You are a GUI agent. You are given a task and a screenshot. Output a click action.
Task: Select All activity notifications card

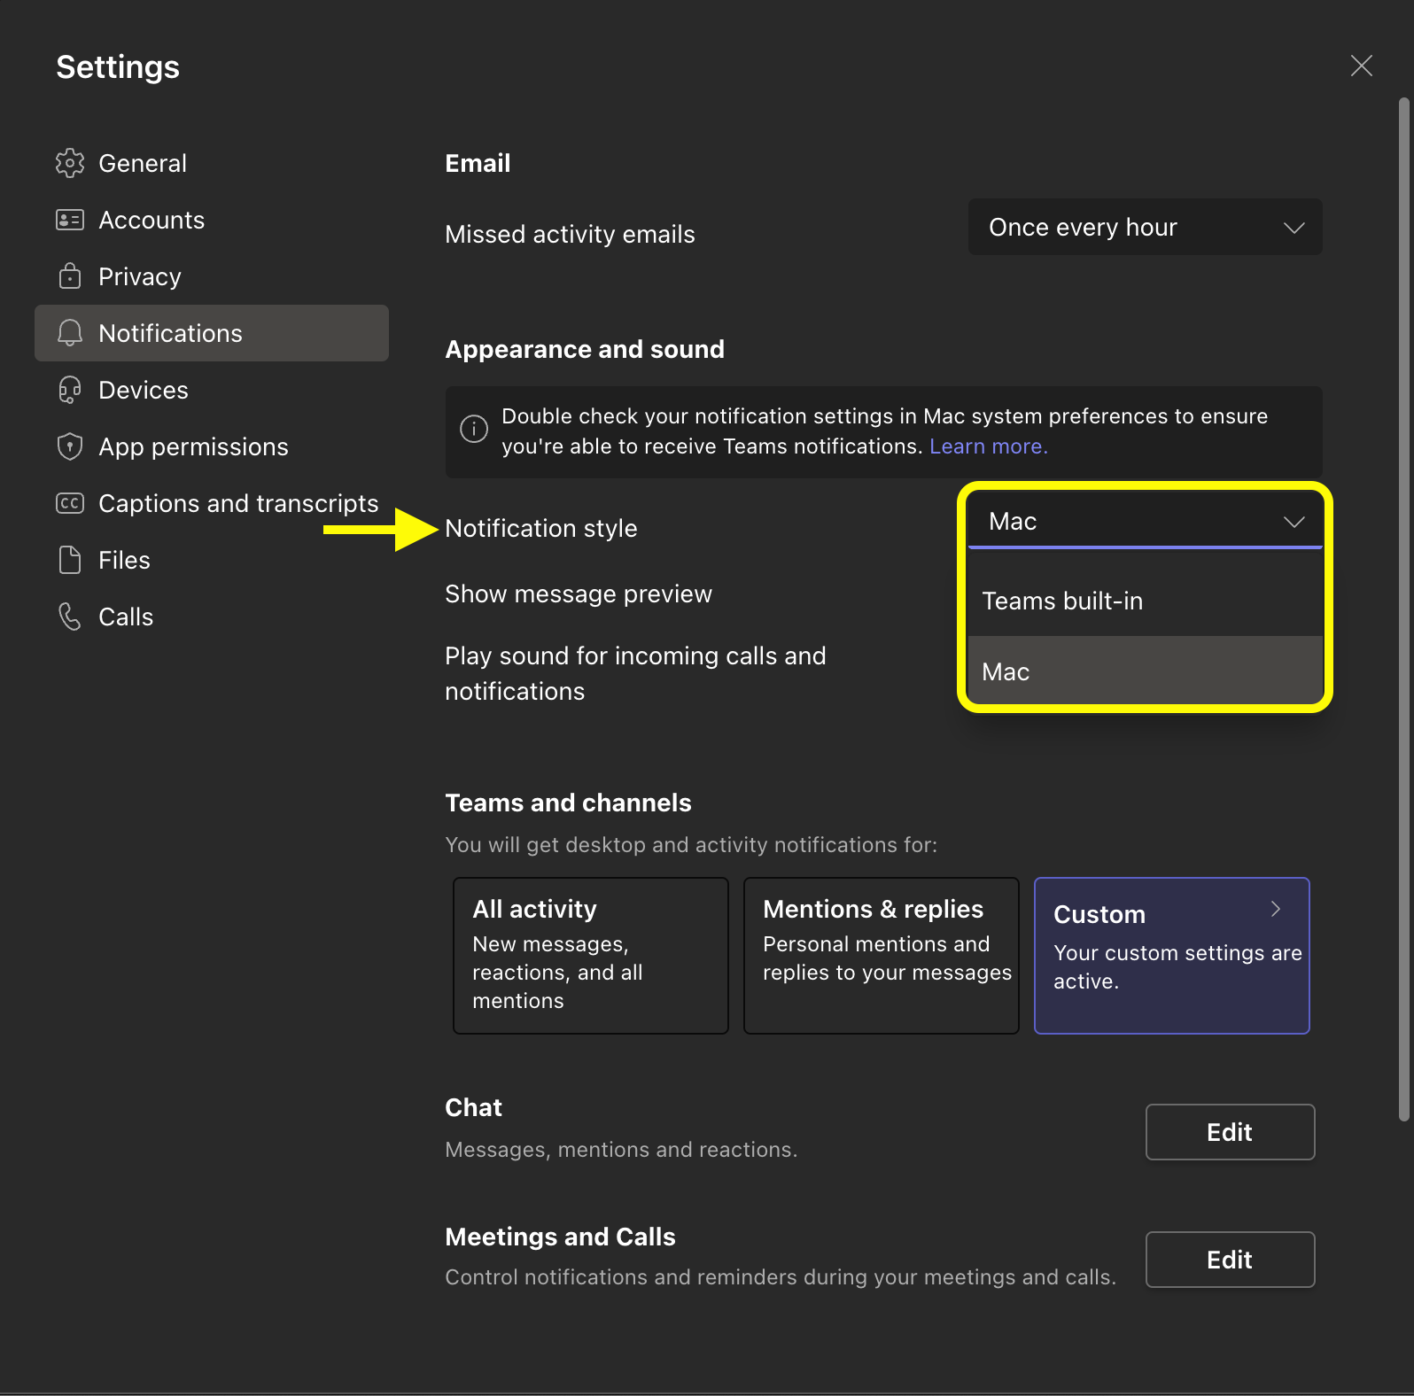click(591, 956)
